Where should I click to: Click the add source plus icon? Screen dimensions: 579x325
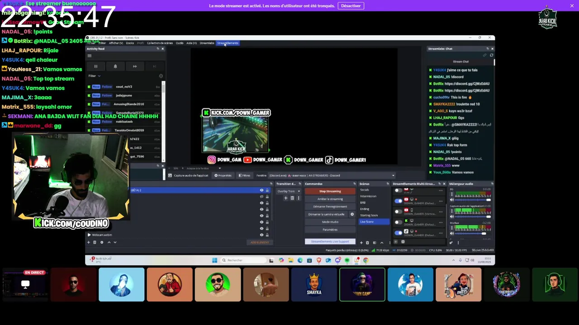[89, 242]
